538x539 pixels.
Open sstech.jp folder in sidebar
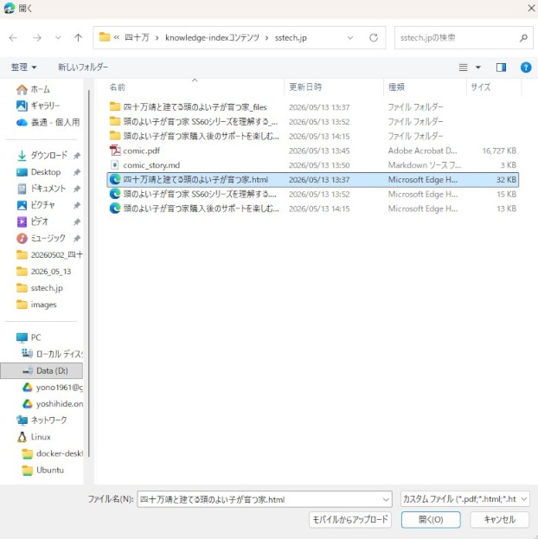point(40,288)
